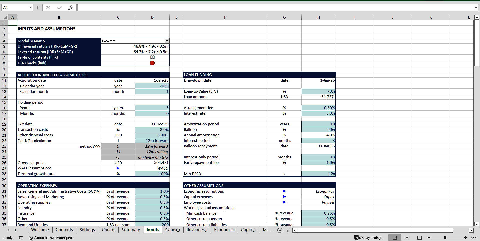480x241 pixels.
Task: Click the blue arrow next to Economic assumptions
Action: (284, 191)
